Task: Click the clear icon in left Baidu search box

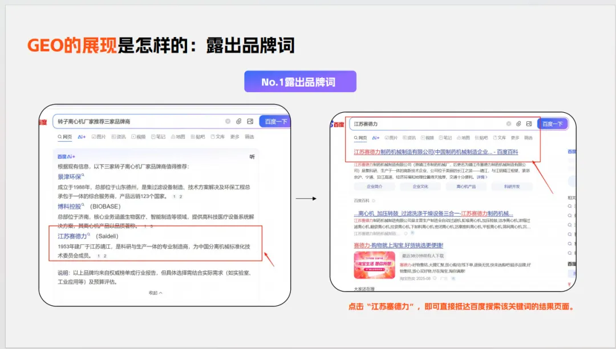Action: [228, 121]
